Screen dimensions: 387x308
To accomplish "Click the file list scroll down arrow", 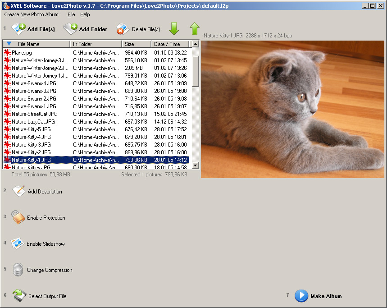I will click(x=195, y=165).
